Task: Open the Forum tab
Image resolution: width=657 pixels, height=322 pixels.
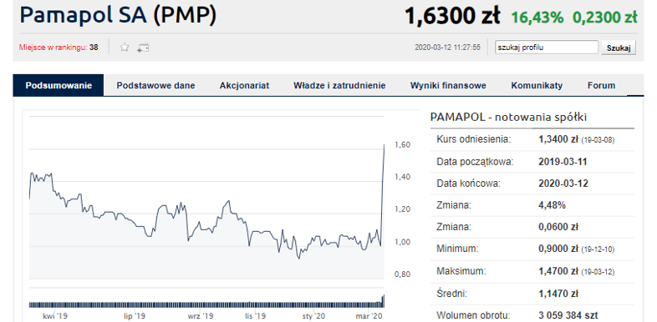Action: (601, 86)
